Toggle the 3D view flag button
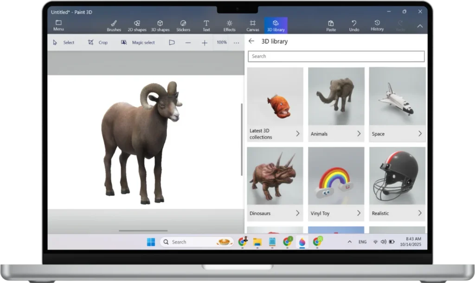The height and width of the screenshot is (283, 475). [172, 42]
